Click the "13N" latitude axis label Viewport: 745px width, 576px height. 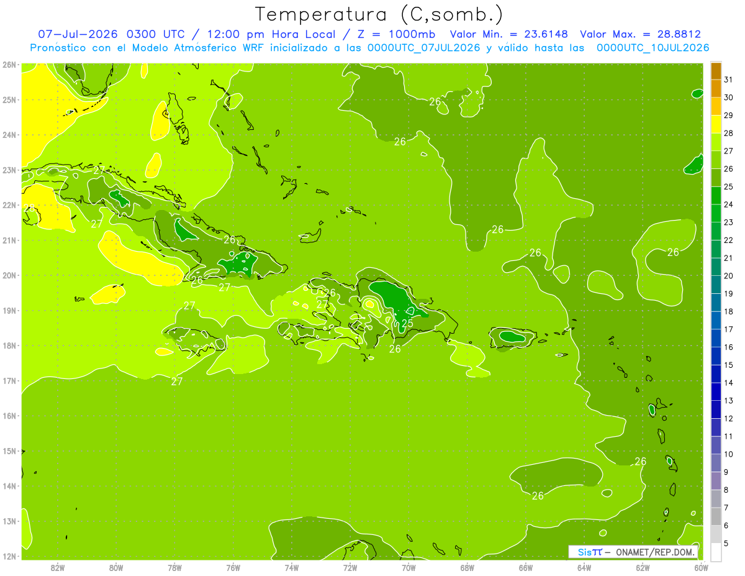pos(9,521)
